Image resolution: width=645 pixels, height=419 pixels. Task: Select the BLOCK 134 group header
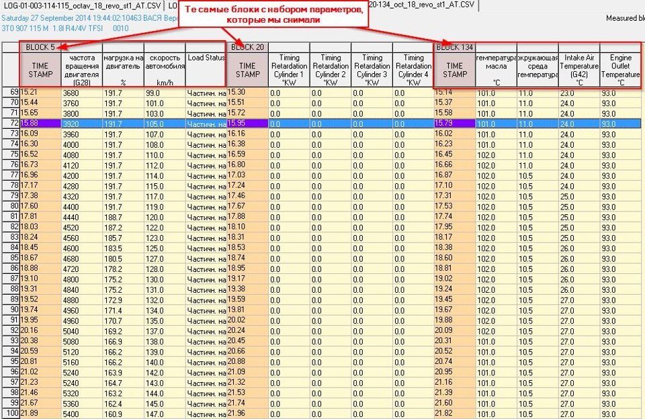coord(455,47)
